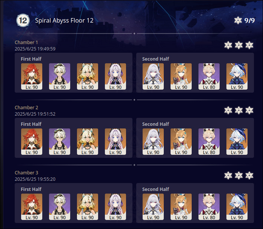This screenshot has height=229, width=263.
Task: Select red-haired character in Chamber 1 First Half
Action: 32,76
